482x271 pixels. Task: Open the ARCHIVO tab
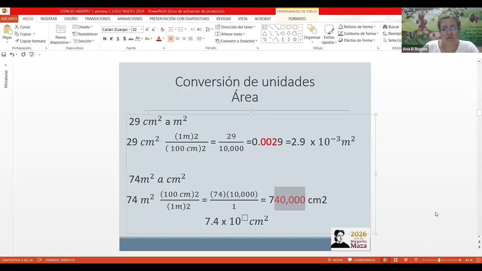9,18
